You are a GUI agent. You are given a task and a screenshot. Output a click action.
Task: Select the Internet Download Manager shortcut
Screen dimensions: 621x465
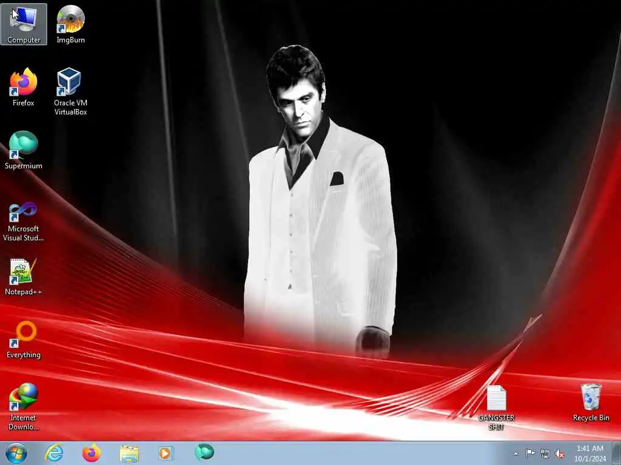(24, 407)
